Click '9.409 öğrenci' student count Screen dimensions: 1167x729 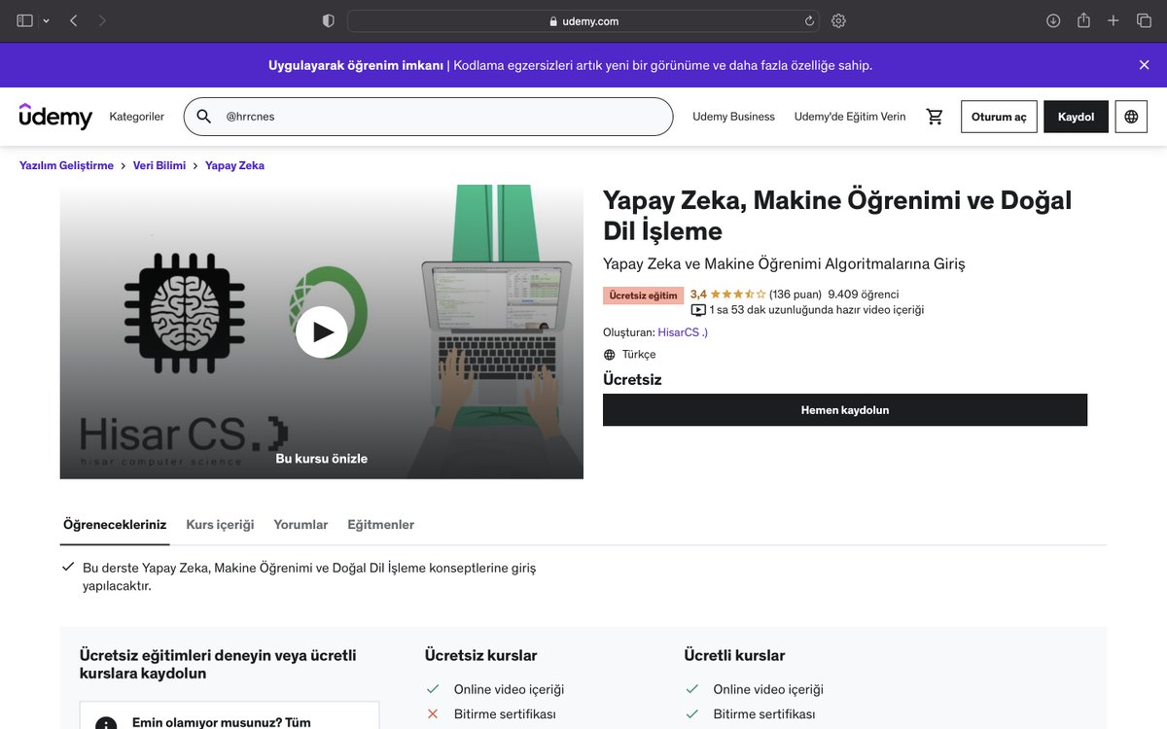(864, 295)
